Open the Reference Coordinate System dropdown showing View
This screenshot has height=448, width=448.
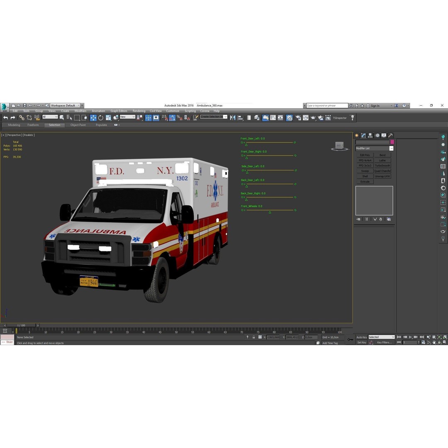(127, 117)
